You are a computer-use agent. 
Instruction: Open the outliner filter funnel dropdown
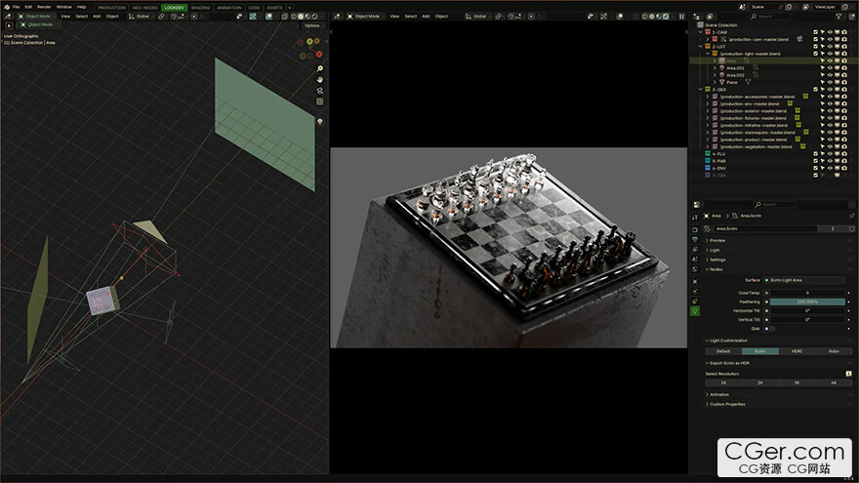click(x=839, y=17)
